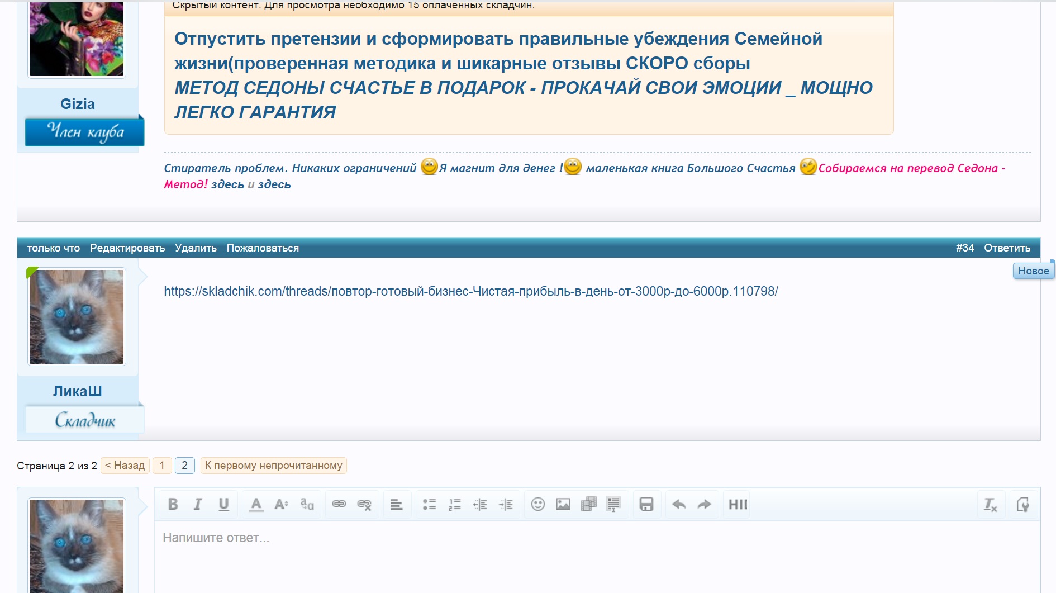Insert a link using the chain icon
The image size is (1056, 593).
[339, 505]
